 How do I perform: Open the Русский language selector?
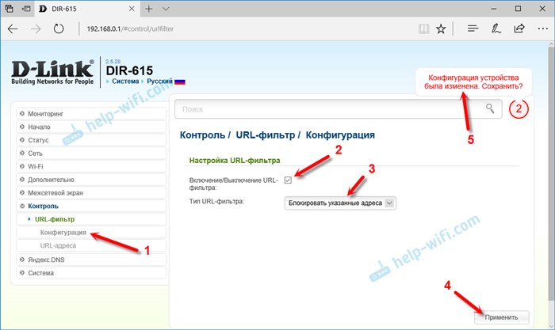[159, 82]
